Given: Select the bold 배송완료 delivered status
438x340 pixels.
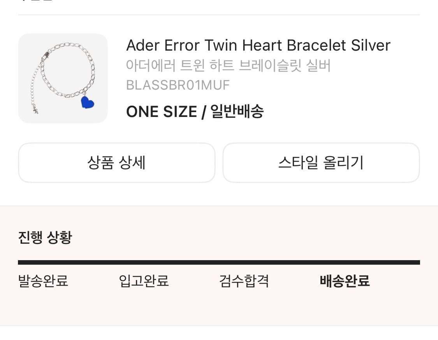Looking at the screenshot, I should coord(345,281).
